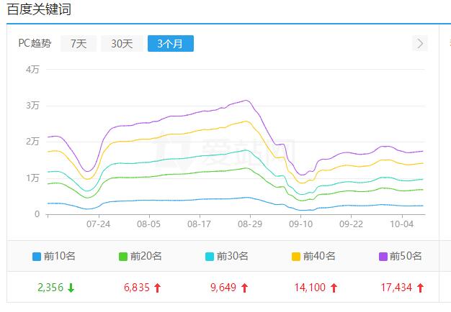The image size is (451, 312).
Task: Toggle the 前10名 legend series
Action: pos(54,256)
